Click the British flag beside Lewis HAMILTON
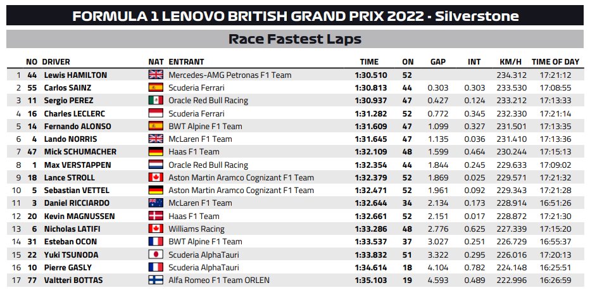Screen dimensions: 590x295 155,75
